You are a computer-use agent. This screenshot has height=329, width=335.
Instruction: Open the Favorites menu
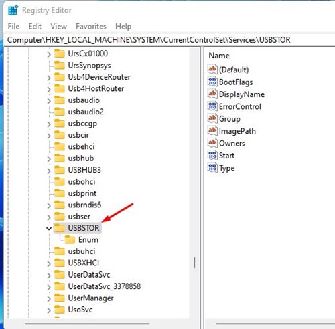coord(91,26)
